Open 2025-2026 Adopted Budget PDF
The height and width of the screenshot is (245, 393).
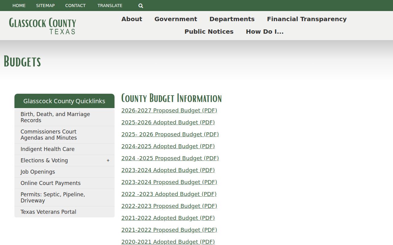pos(168,123)
